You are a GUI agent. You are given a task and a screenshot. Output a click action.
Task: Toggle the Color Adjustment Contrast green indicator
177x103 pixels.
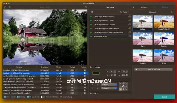tap(91, 25)
